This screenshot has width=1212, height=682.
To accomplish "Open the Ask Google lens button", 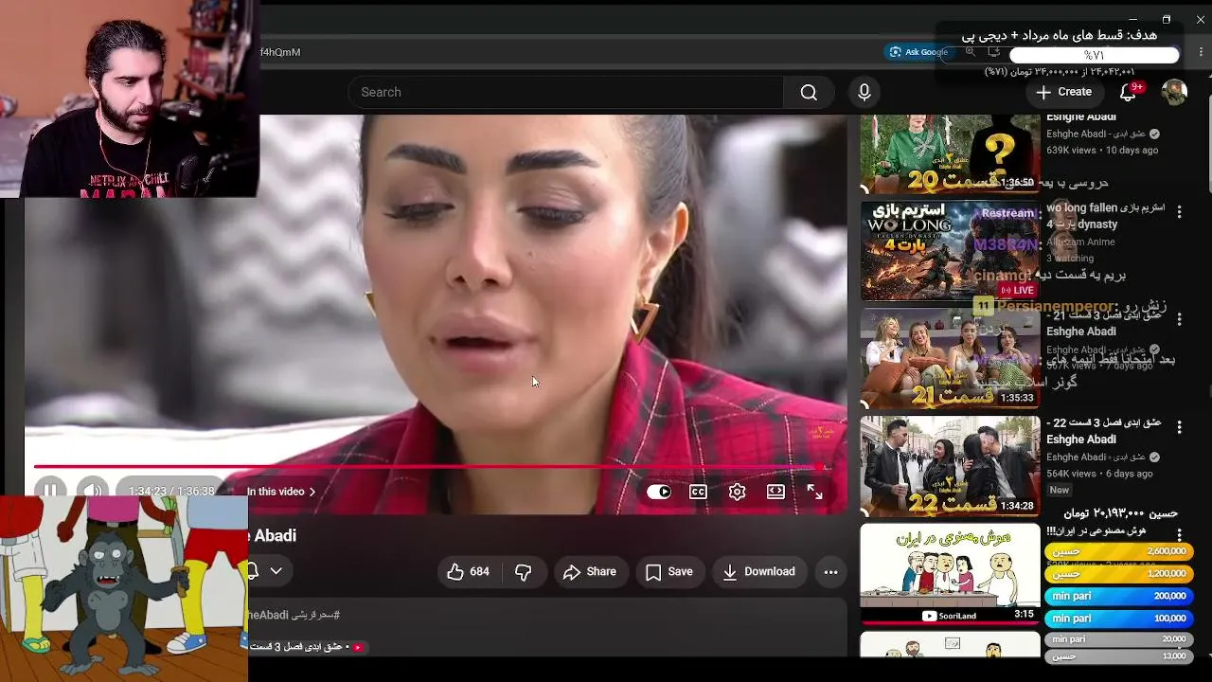I will click(918, 52).
